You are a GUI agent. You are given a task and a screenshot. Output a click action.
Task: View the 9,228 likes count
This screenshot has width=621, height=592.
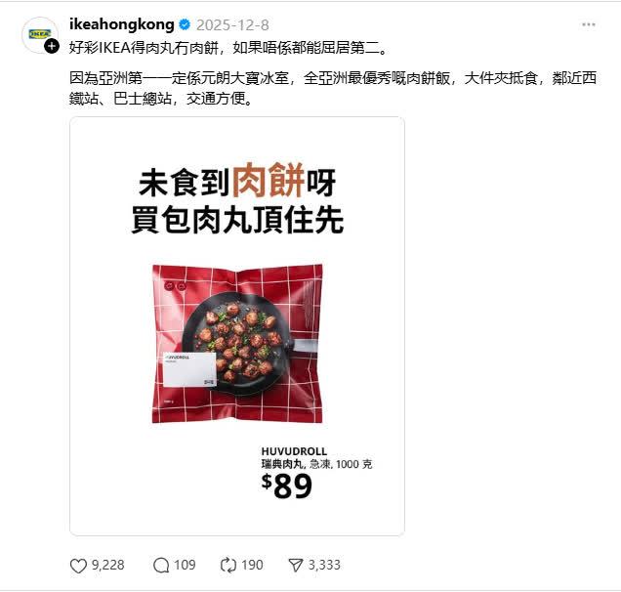point(108,565)
